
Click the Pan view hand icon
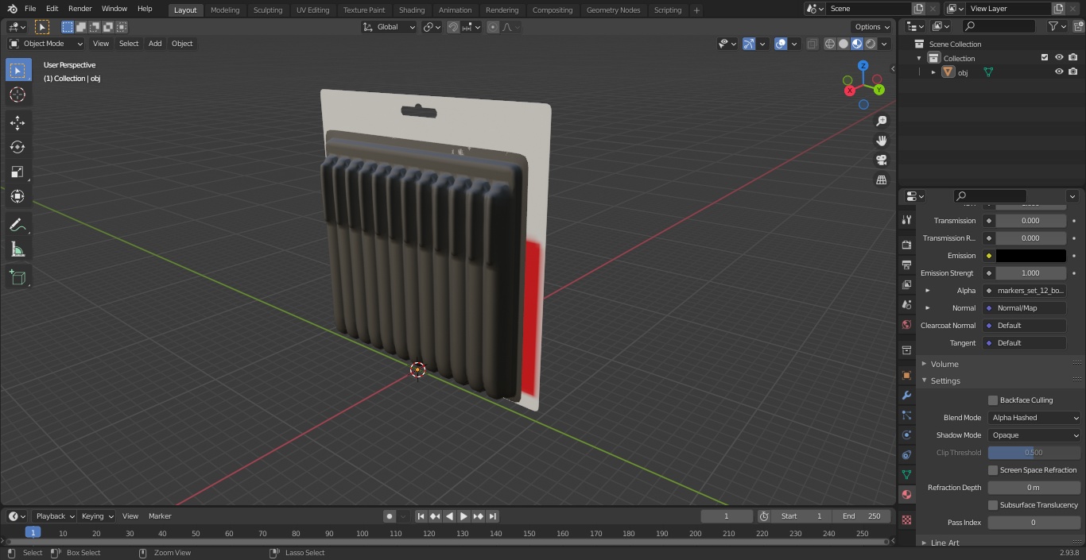881,141
